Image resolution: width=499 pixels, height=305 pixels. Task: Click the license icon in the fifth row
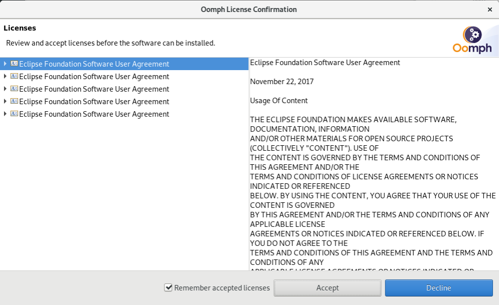14,113
